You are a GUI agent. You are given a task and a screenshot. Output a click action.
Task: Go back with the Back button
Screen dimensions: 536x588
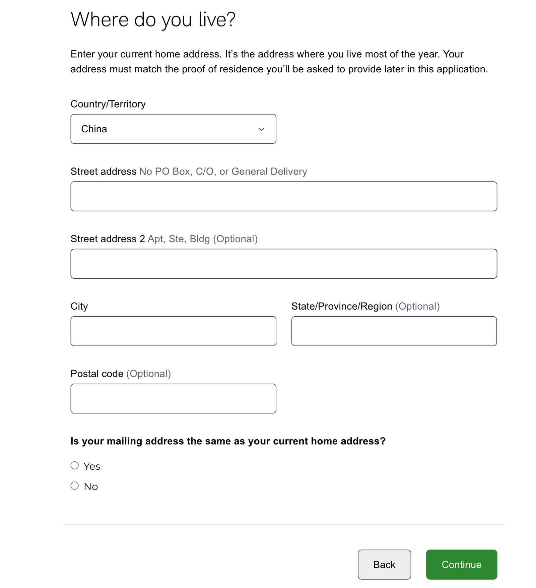coord(384,565)
